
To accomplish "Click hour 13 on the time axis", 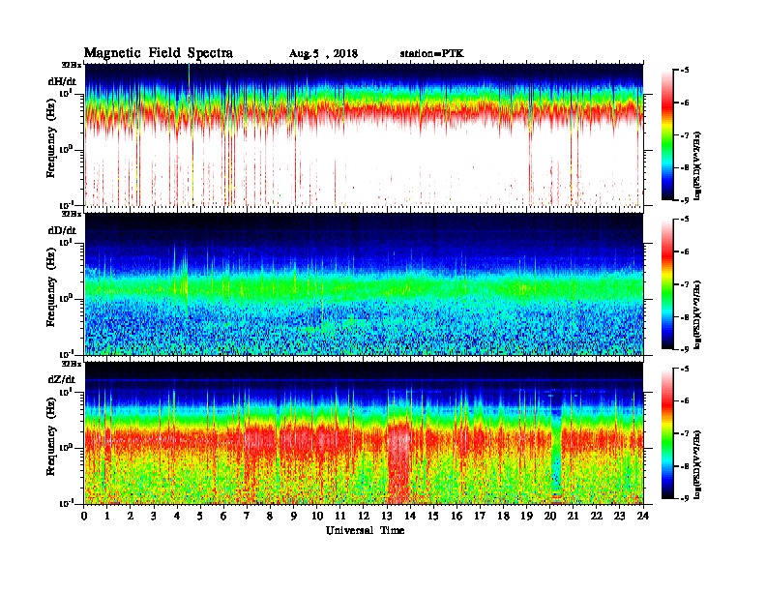I will (x=387, y=517).
